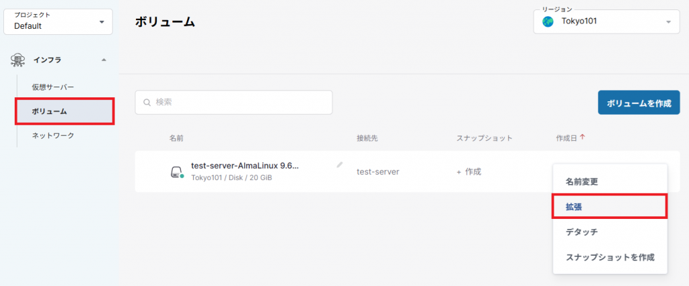Screen dimensions: 689x286
Task: Click the magnifier icon in search box
Action: tap(146, 103)
